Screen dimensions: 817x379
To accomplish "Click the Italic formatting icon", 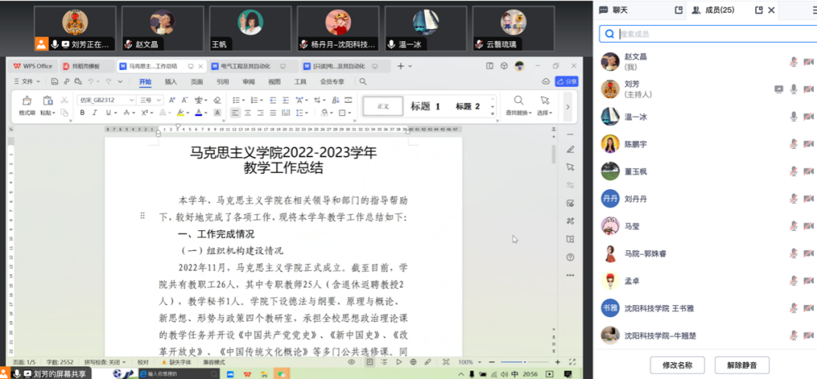I will (94, 113).
